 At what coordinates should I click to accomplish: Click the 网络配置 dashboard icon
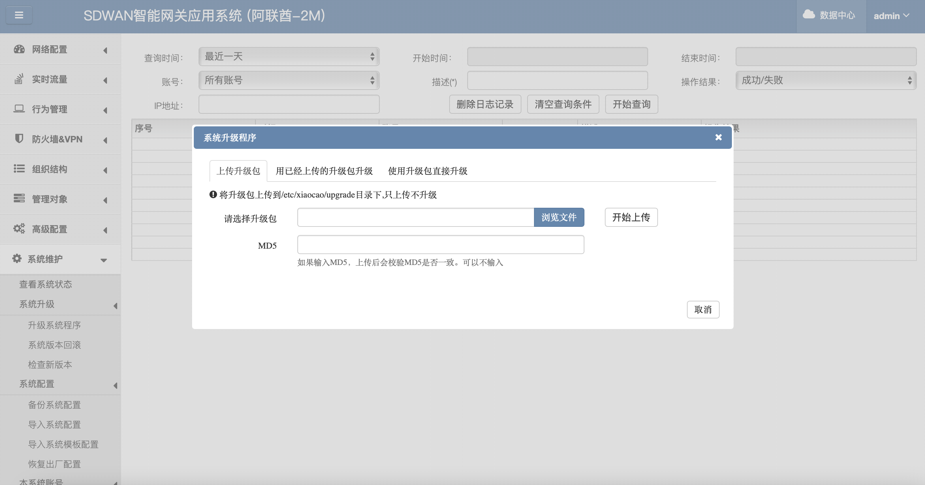click(x=19, y=49)
